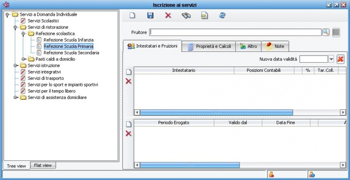Open the Altro tab
Viewport: 350px width, 180px height.
(248, 47)
